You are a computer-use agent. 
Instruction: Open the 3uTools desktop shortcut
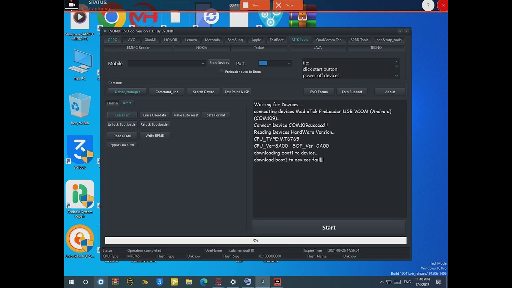(x=80, y=152)
